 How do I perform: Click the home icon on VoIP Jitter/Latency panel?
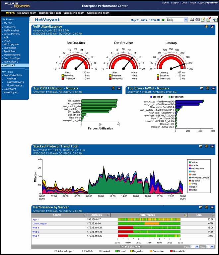click(x=207, y=27)
